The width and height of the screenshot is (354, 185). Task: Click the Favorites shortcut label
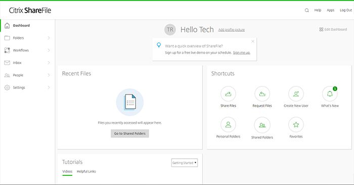296,136
